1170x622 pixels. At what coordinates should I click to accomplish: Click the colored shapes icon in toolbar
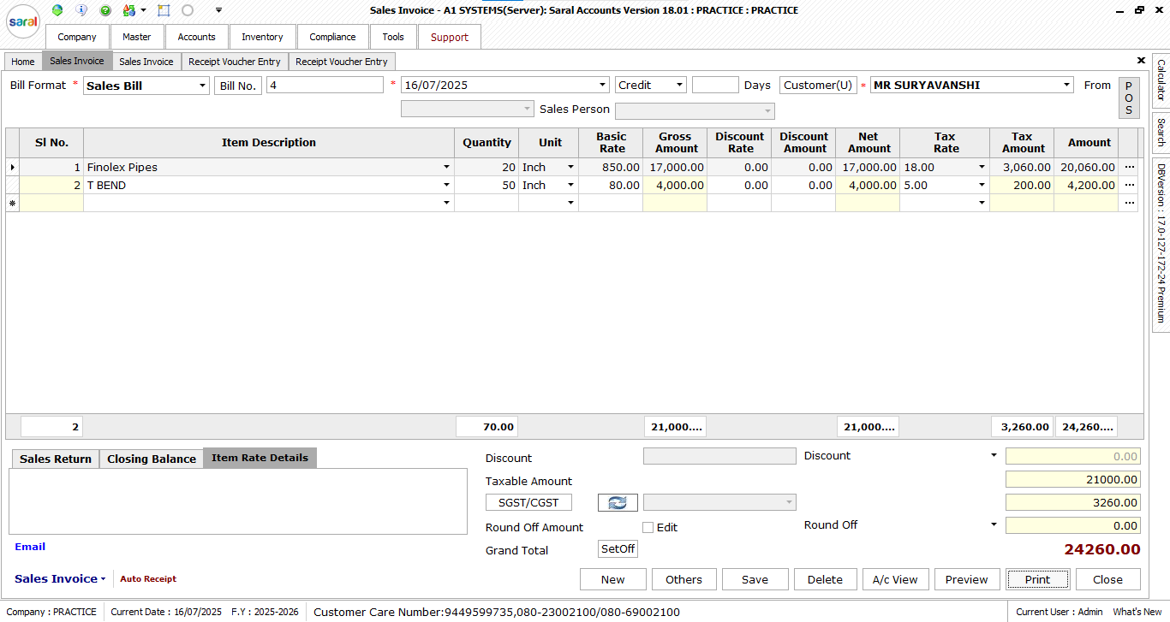pos(129,10)
